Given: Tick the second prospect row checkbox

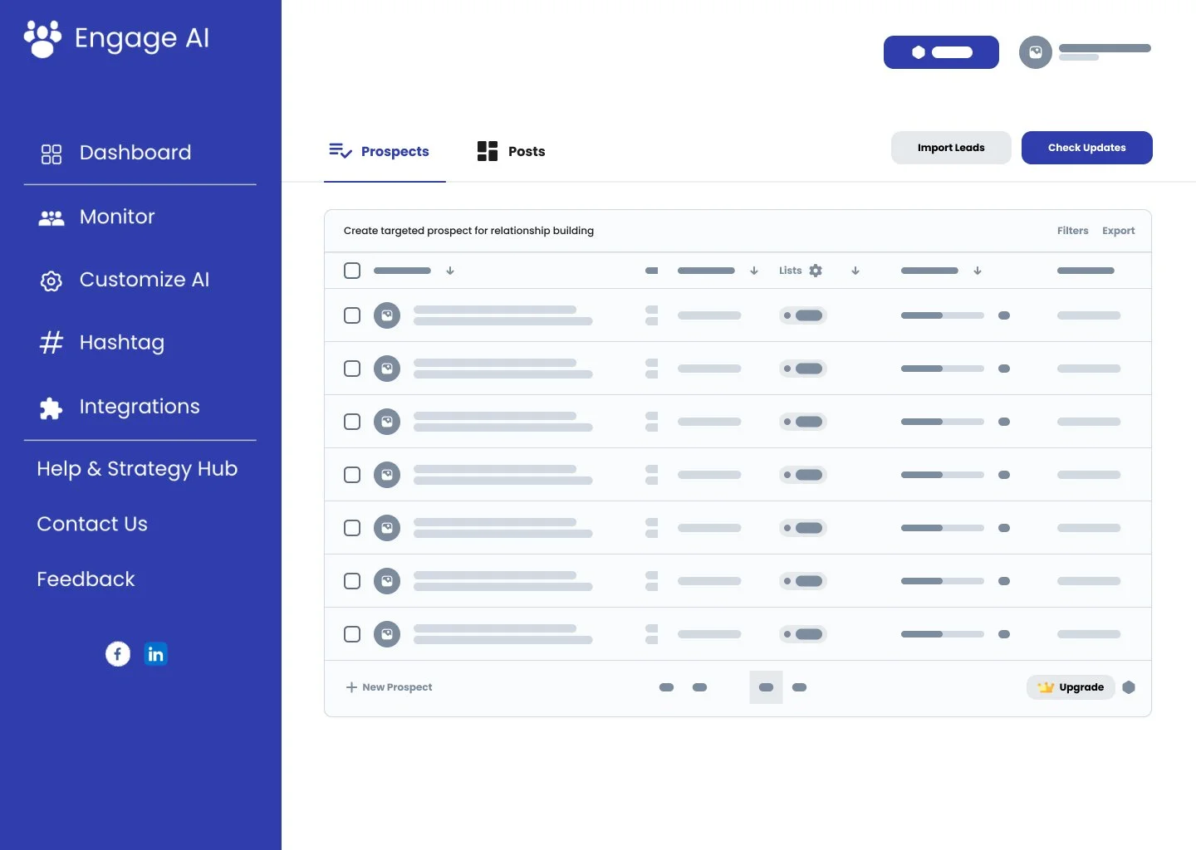Looking at the screenshot, I should 352,369.
